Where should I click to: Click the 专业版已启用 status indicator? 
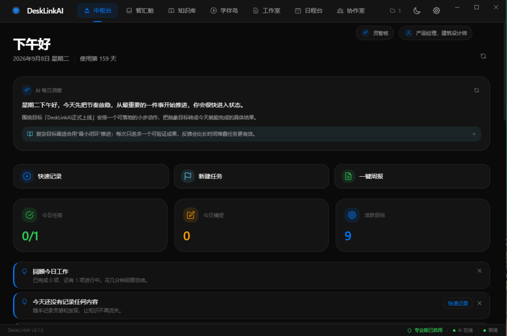(x=425, y=330)
